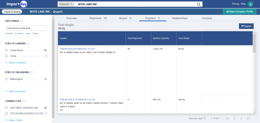260x123 pixels.
Task: Set date range to 2 years
Action: pos(35,33)
